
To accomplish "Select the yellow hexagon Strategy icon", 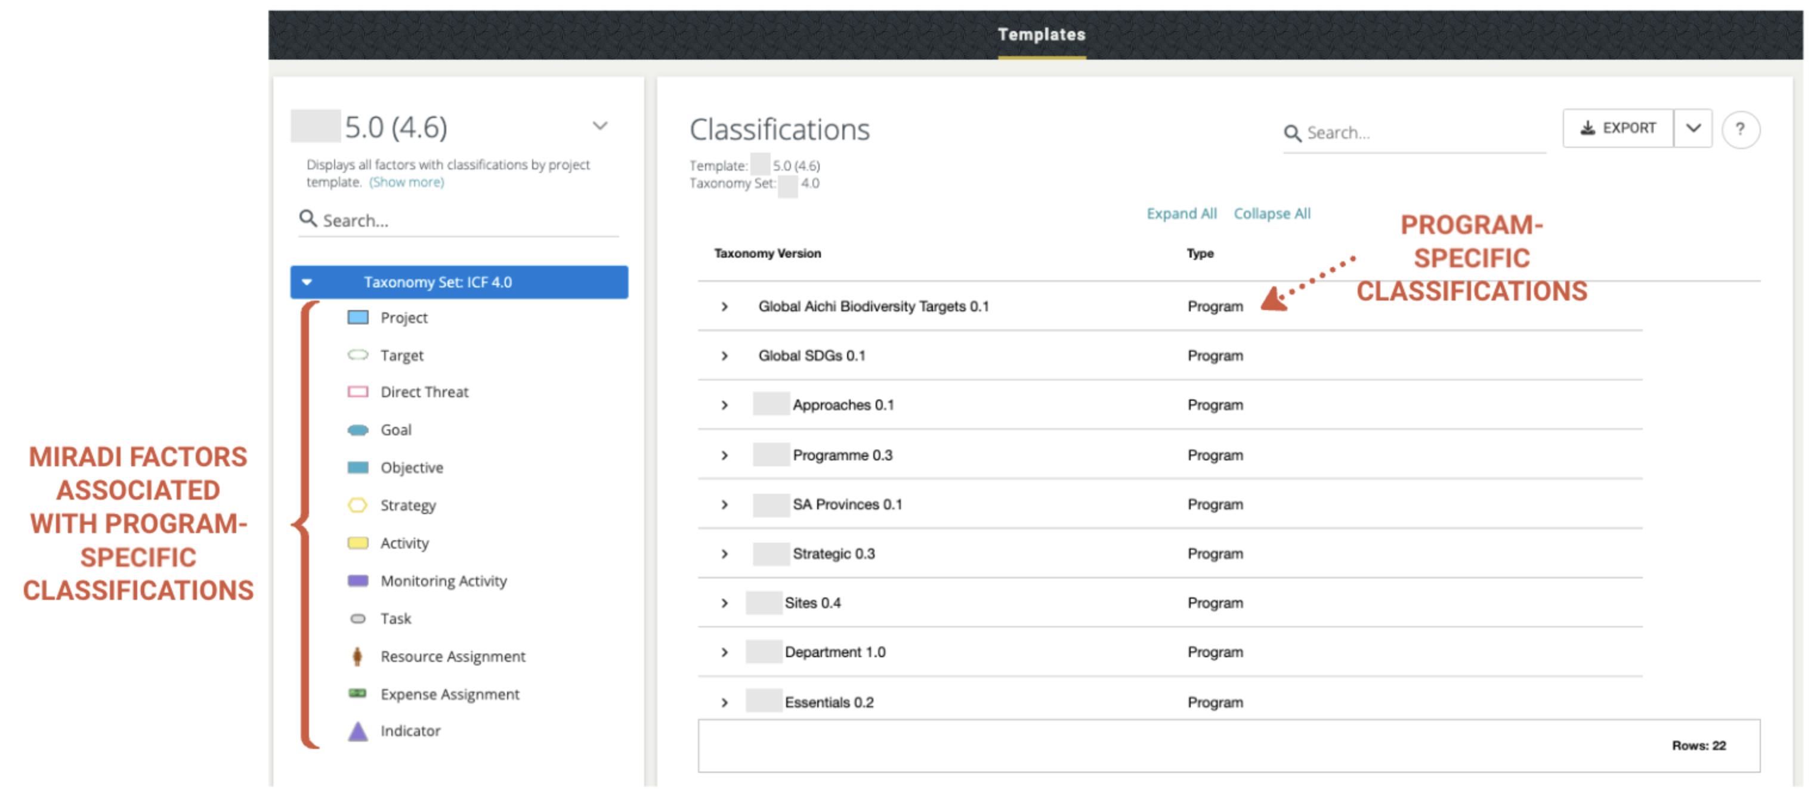I will click(358, 504).
